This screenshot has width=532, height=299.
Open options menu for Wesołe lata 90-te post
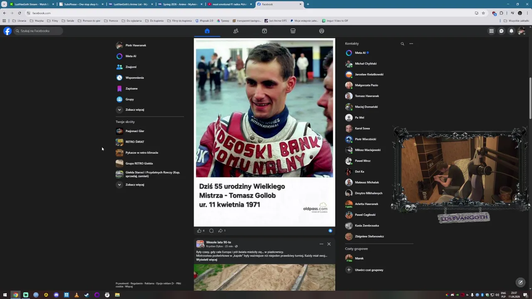[x=321, y=244]
